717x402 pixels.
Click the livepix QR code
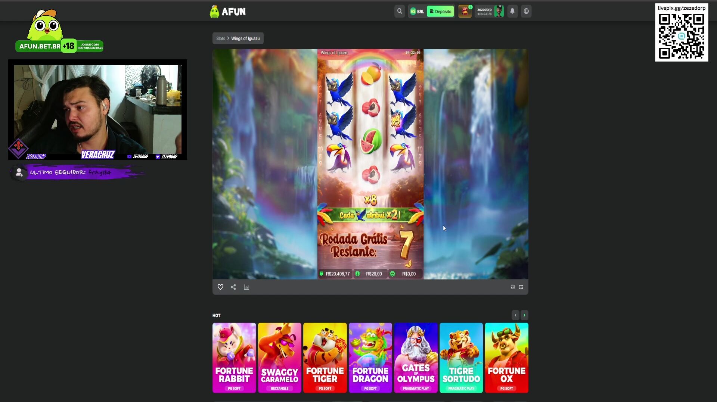pyautogui.click(x=682, y=36)
